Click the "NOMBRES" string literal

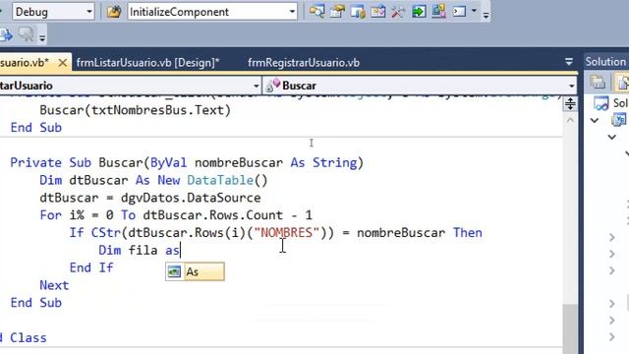pyautogui.click(x=286, y=233)
